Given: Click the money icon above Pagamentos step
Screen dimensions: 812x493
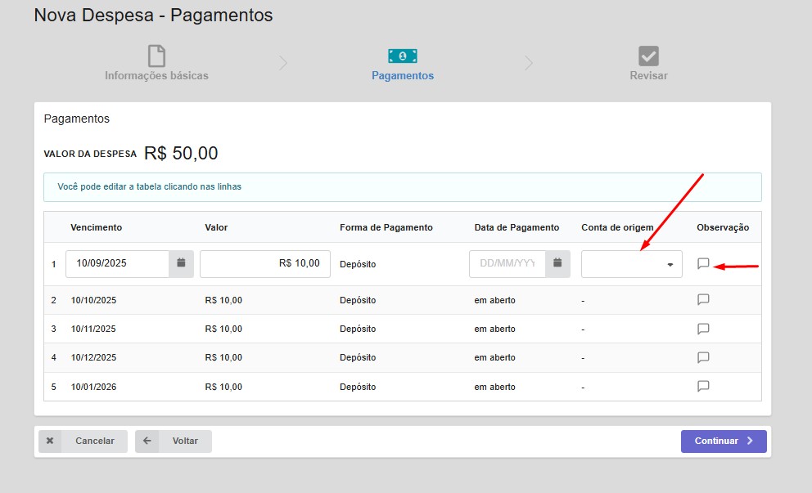Looking at the screenshot, I should pyautogui.click(x=402, y=56).
